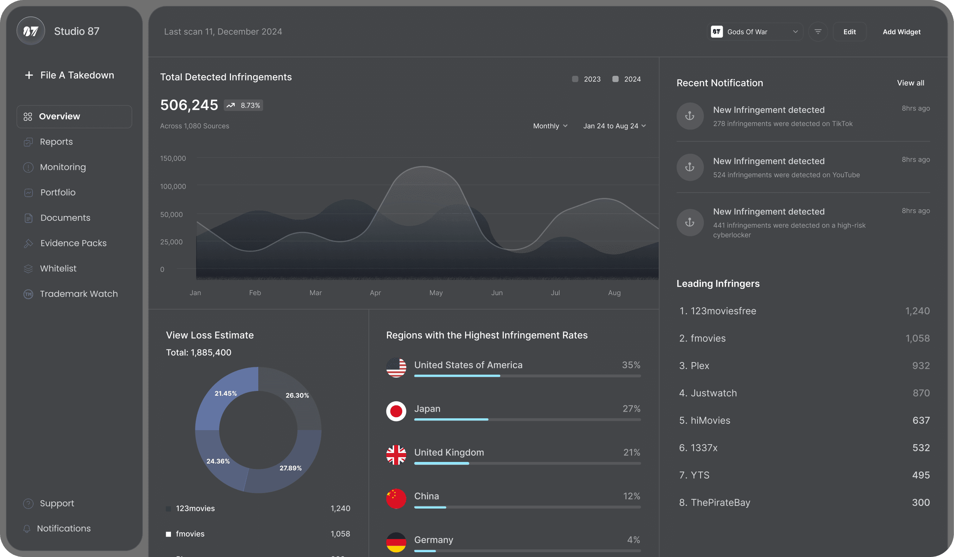Click the Monitoring alert icon
954x557 pixels.
(28, 167)
